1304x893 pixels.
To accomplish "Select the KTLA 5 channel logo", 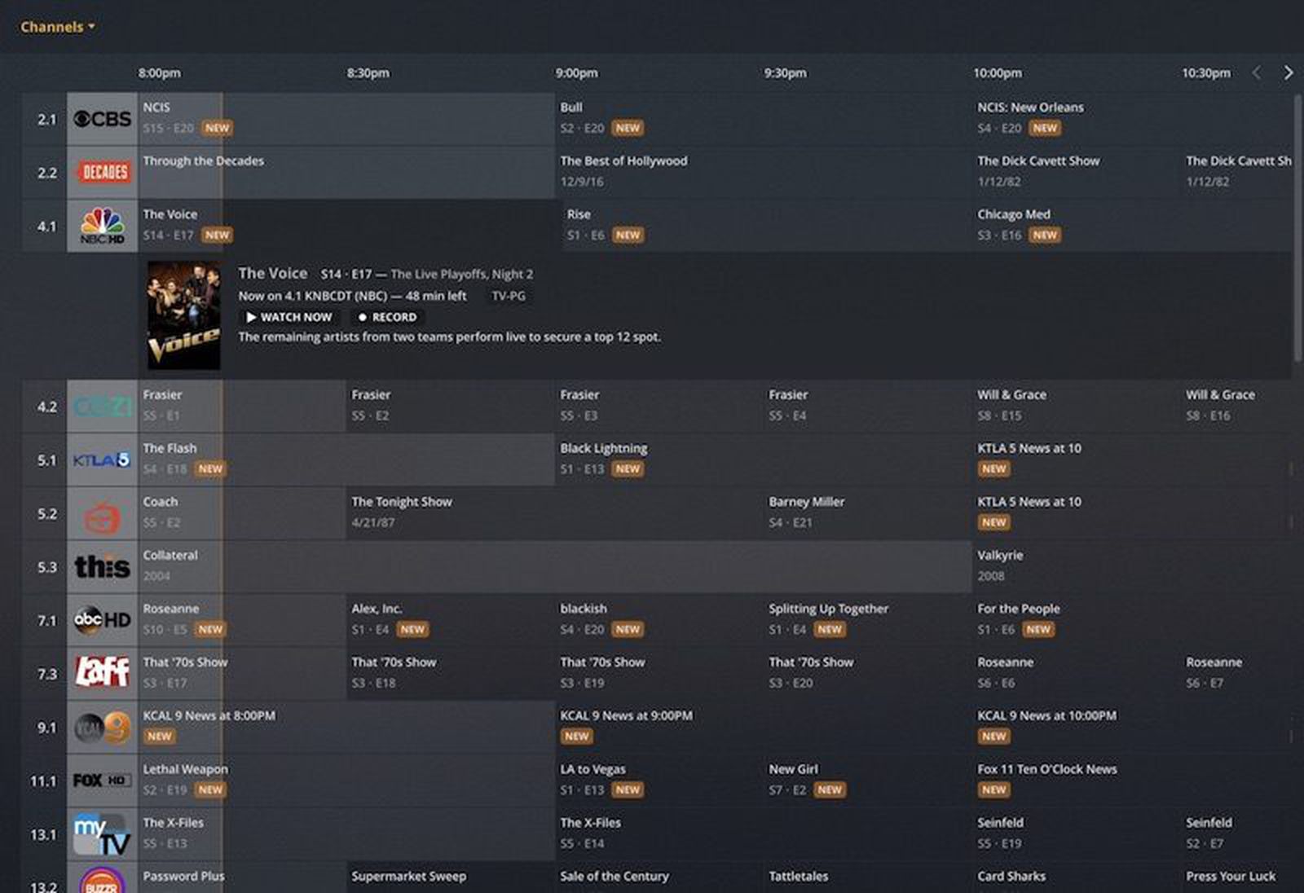I will click(101, 459).
